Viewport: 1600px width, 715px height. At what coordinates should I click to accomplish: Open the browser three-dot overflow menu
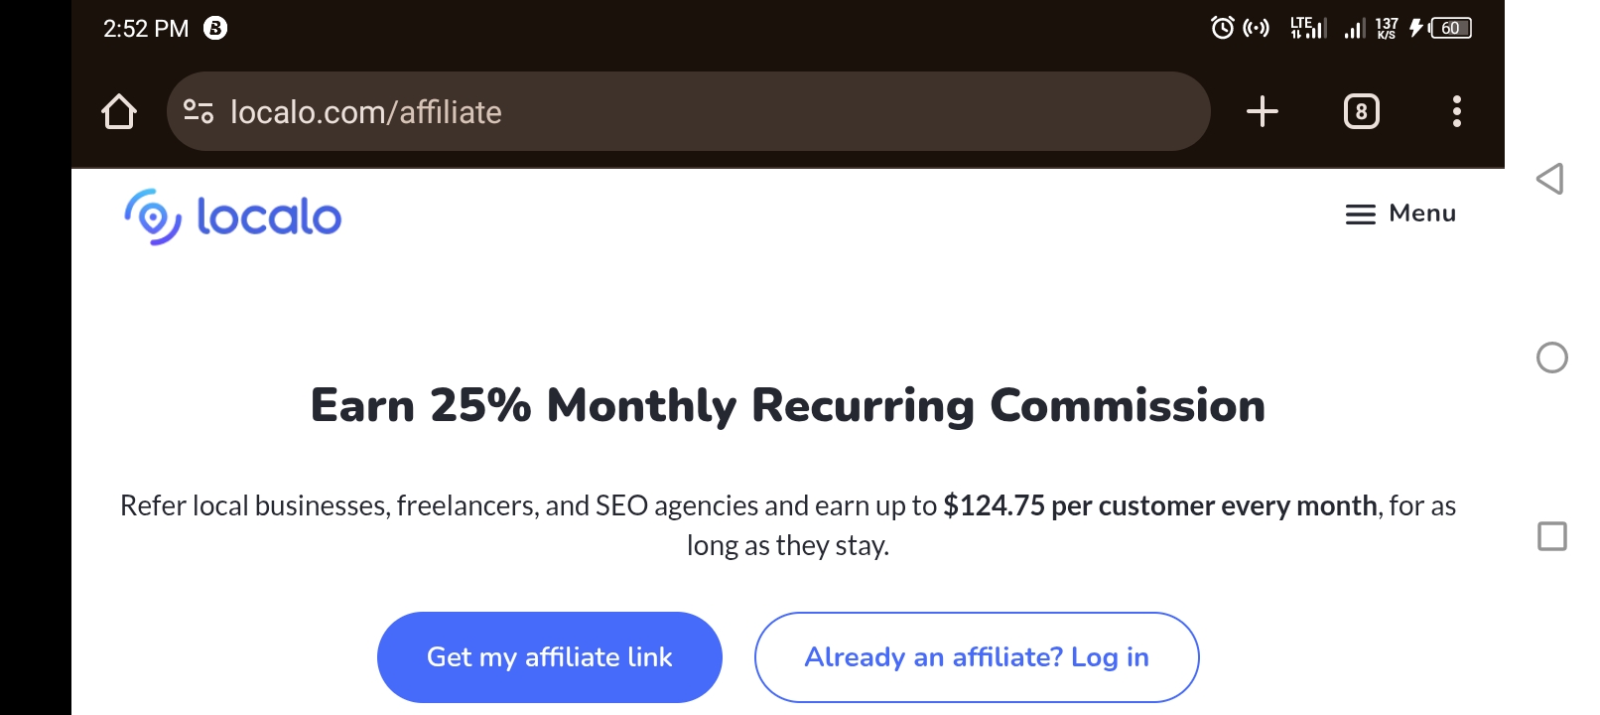coord(1456,111)
